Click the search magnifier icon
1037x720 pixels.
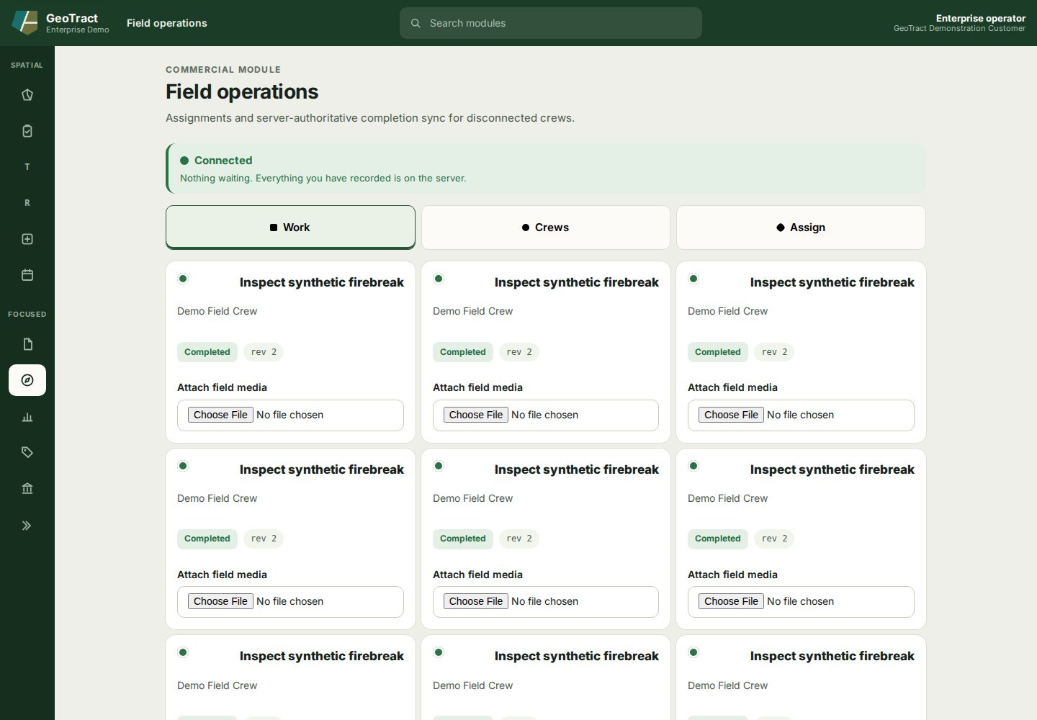416,23
